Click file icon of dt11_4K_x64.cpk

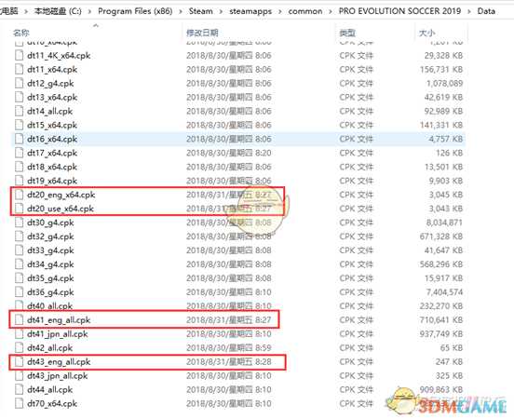(19, 56)
